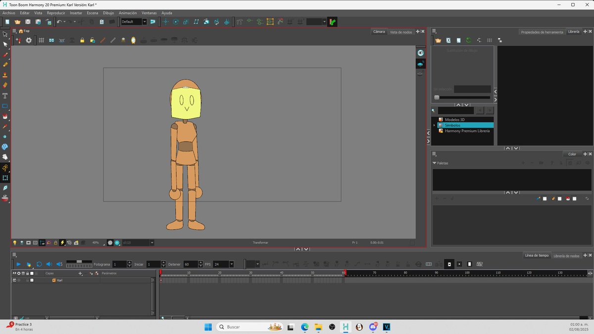Toggle the pencil checkbox in Color panel
Screen dimensions: 594x334
tap(560, 199)
